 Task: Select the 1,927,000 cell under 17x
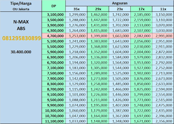pos(141,68)
